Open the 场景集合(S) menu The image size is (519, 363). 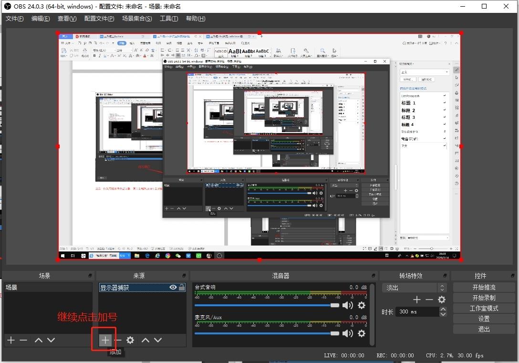(x=137, y=19)
